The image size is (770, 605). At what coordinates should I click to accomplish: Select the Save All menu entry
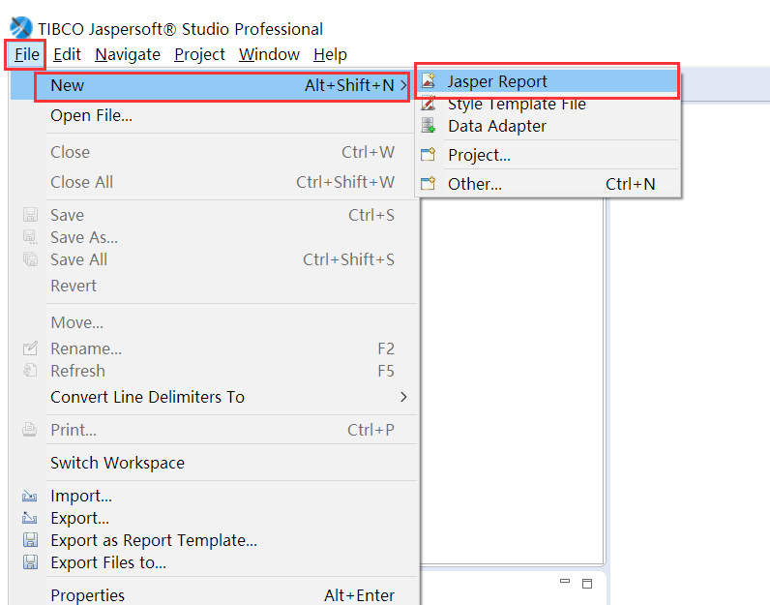click(215, 259)
